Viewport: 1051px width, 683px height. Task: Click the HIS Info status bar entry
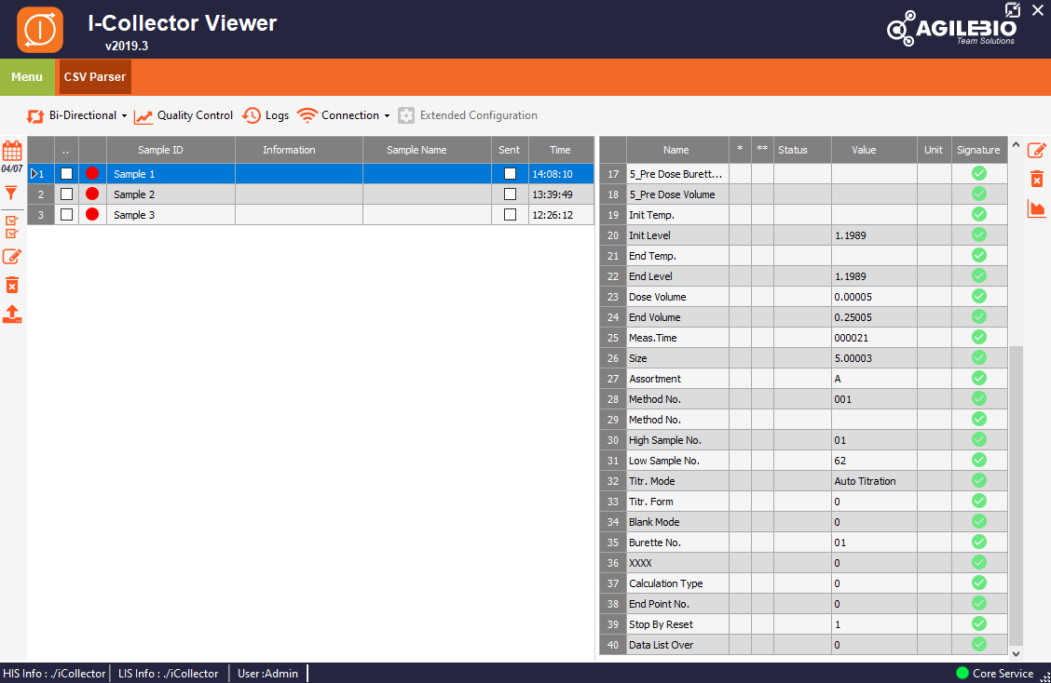tap(54, 674)
